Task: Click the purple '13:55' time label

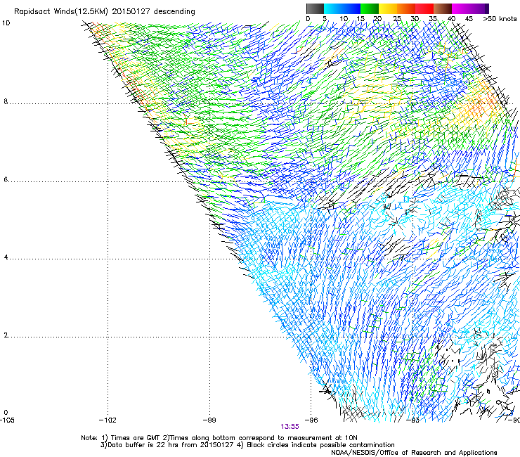Action: (290, 427)
